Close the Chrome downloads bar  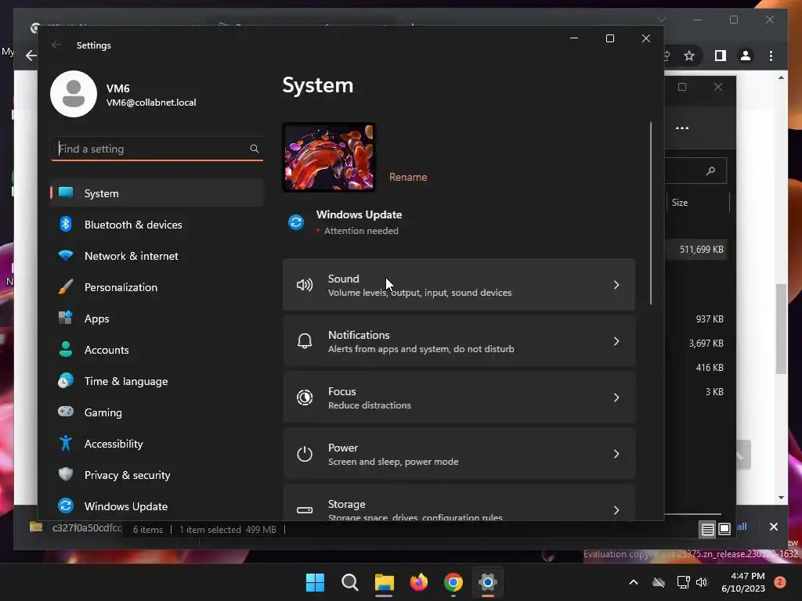[773, 527]
